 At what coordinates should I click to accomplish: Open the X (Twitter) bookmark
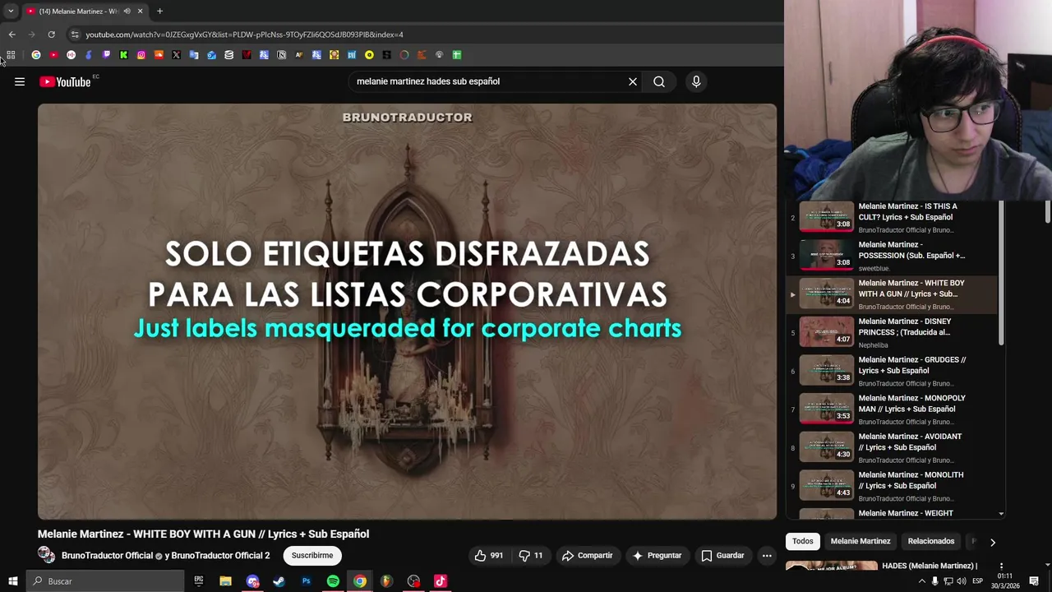176,55
